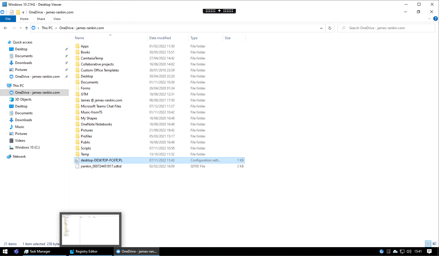Sort files by Date modified column header
439x256 pixels.
tap(160, 38)
